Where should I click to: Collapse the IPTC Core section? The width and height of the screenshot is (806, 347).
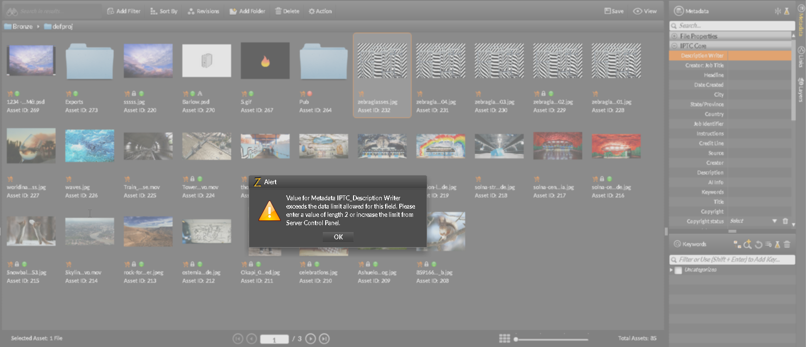[675, 46]
